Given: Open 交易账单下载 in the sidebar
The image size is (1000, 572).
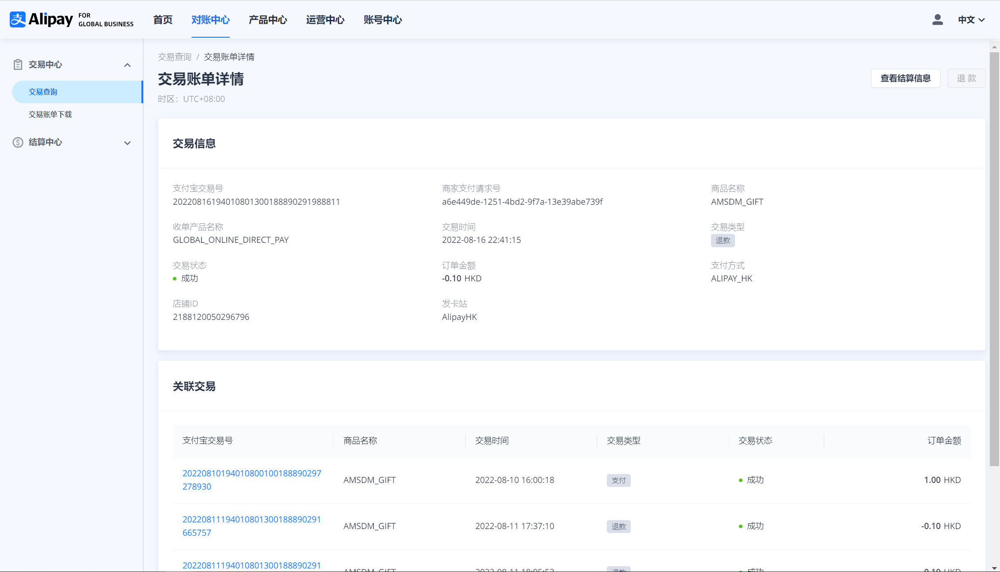Looking at the screenshot, I should click(50, 114).
